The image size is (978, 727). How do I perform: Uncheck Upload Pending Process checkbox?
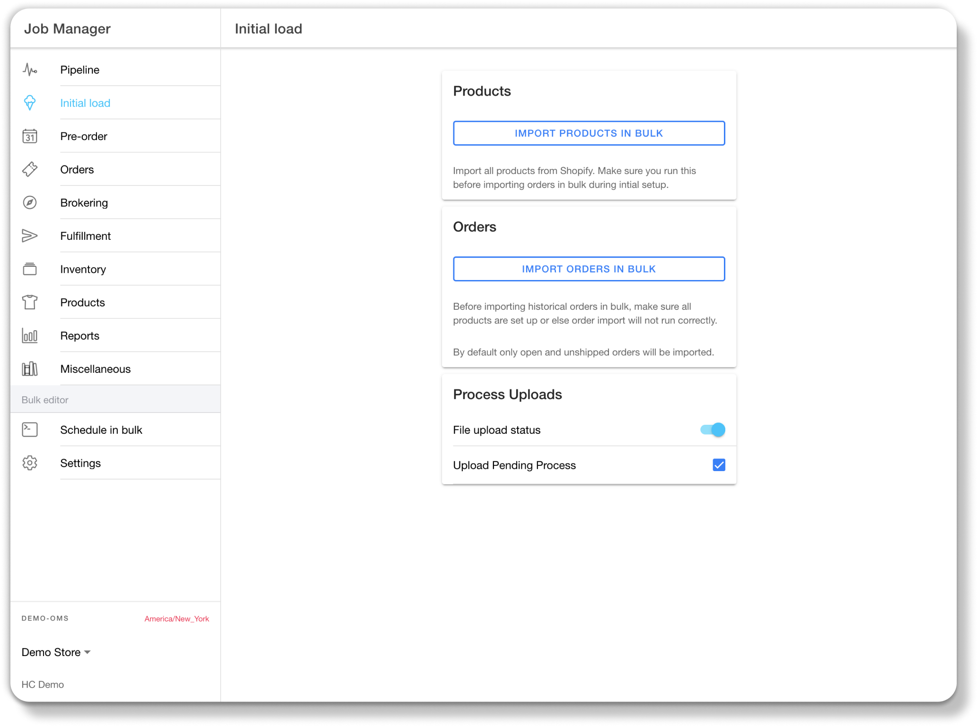pyautogui.click(x=719, y=465)
